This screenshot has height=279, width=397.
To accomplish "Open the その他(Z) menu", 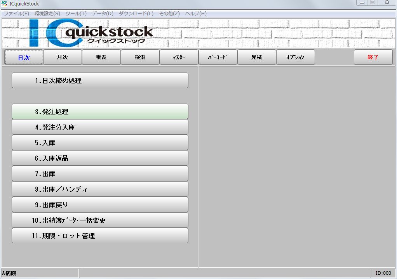I will click(x=169, y=14).
